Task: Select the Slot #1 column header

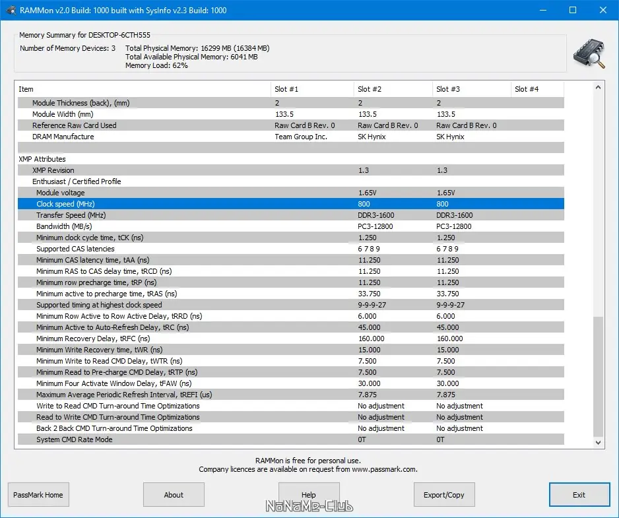Action: [x=312, y=89]
